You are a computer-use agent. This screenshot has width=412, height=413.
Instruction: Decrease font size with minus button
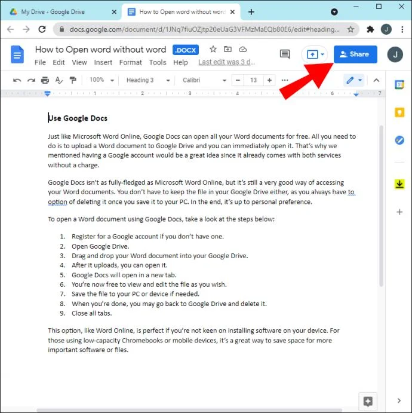tap(238, 80)
